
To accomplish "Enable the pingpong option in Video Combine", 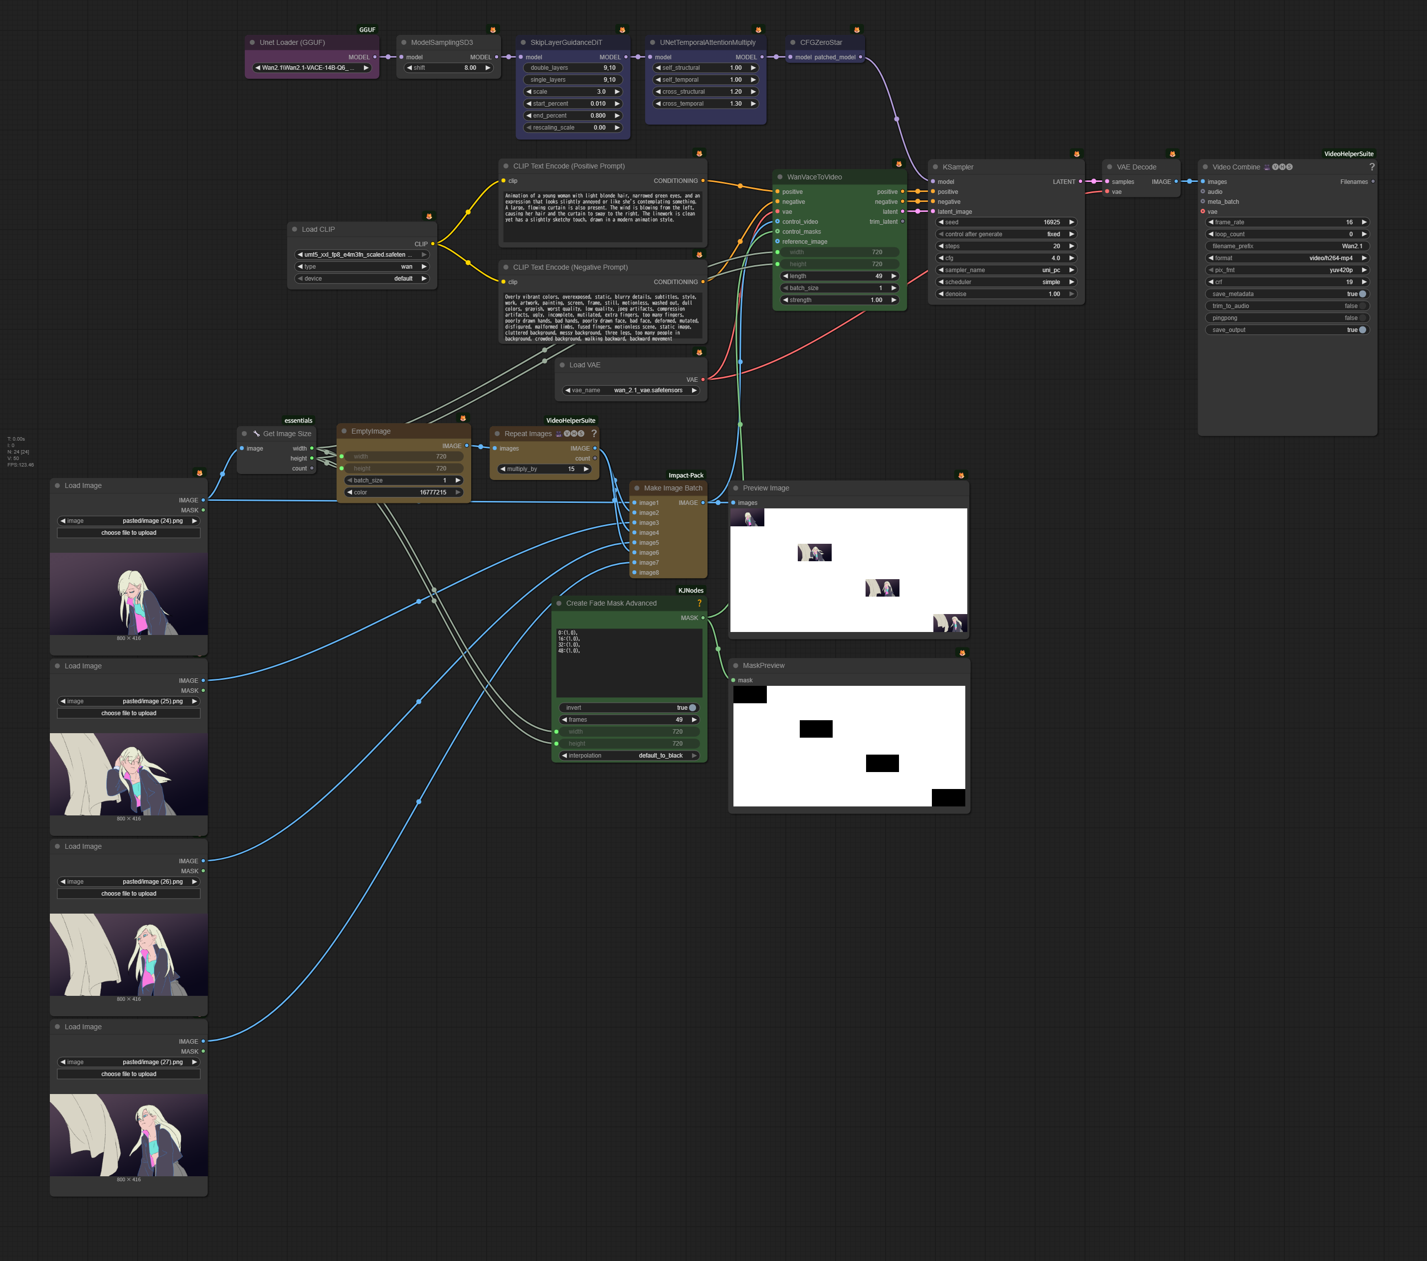I will click(1362, 317).
